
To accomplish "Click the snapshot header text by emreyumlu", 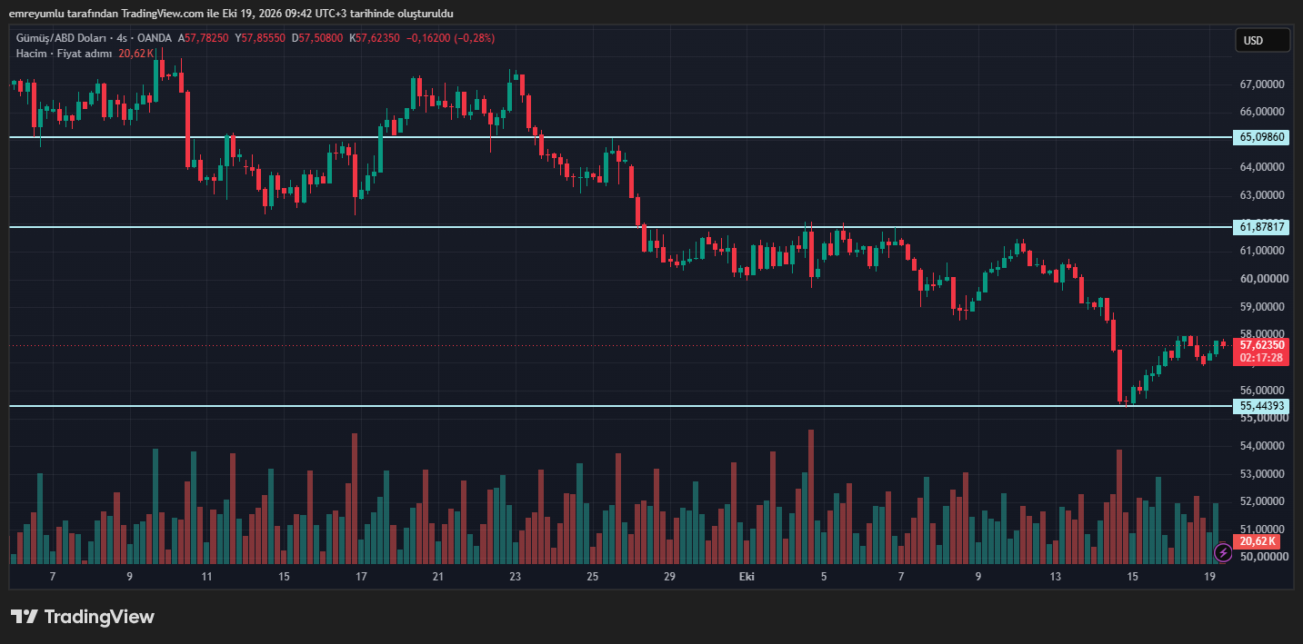I will [232, 14].
